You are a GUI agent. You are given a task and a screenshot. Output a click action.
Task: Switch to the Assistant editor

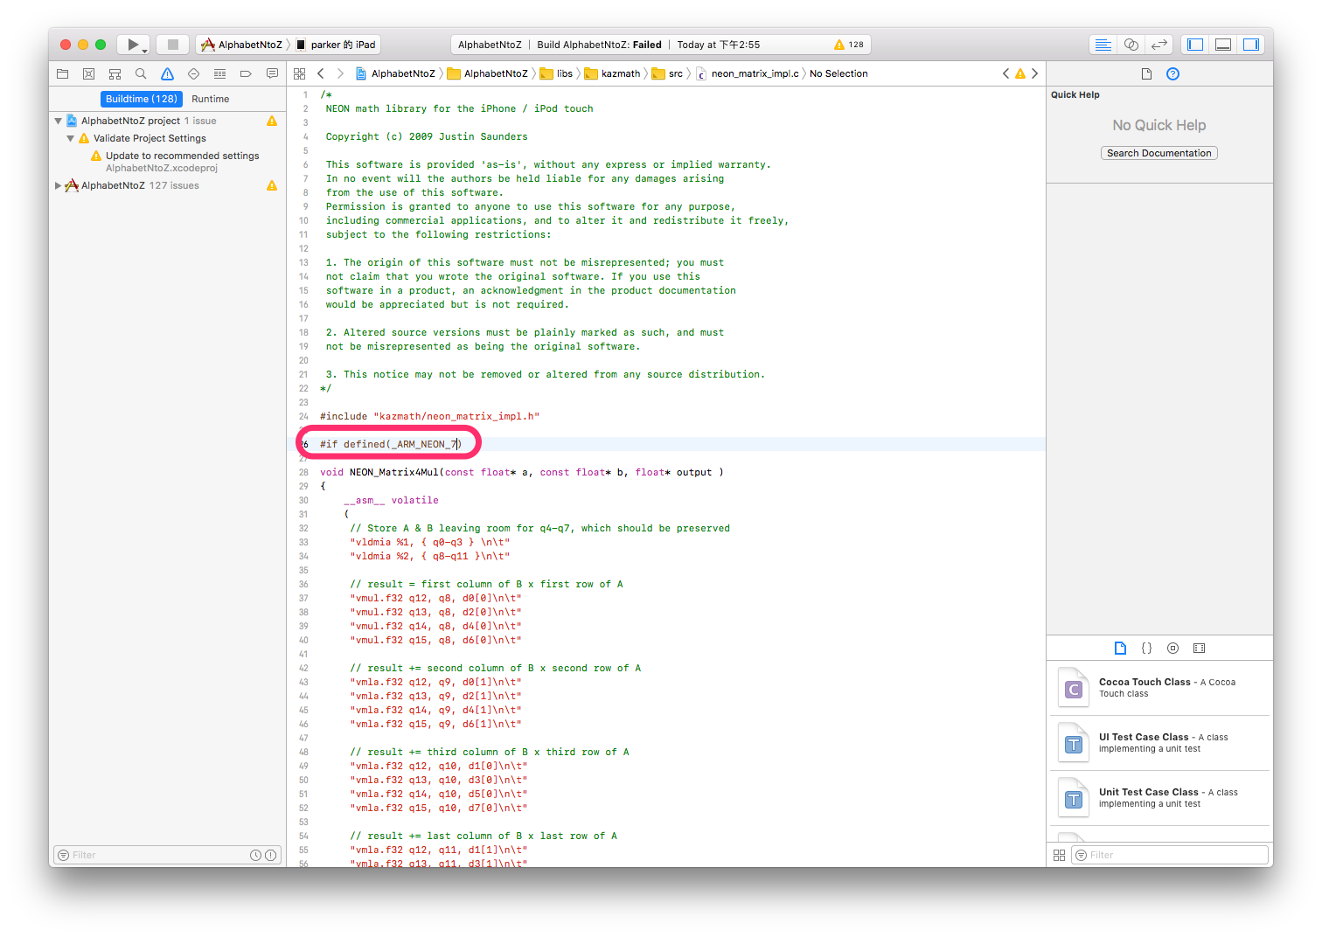[1131, 45]
